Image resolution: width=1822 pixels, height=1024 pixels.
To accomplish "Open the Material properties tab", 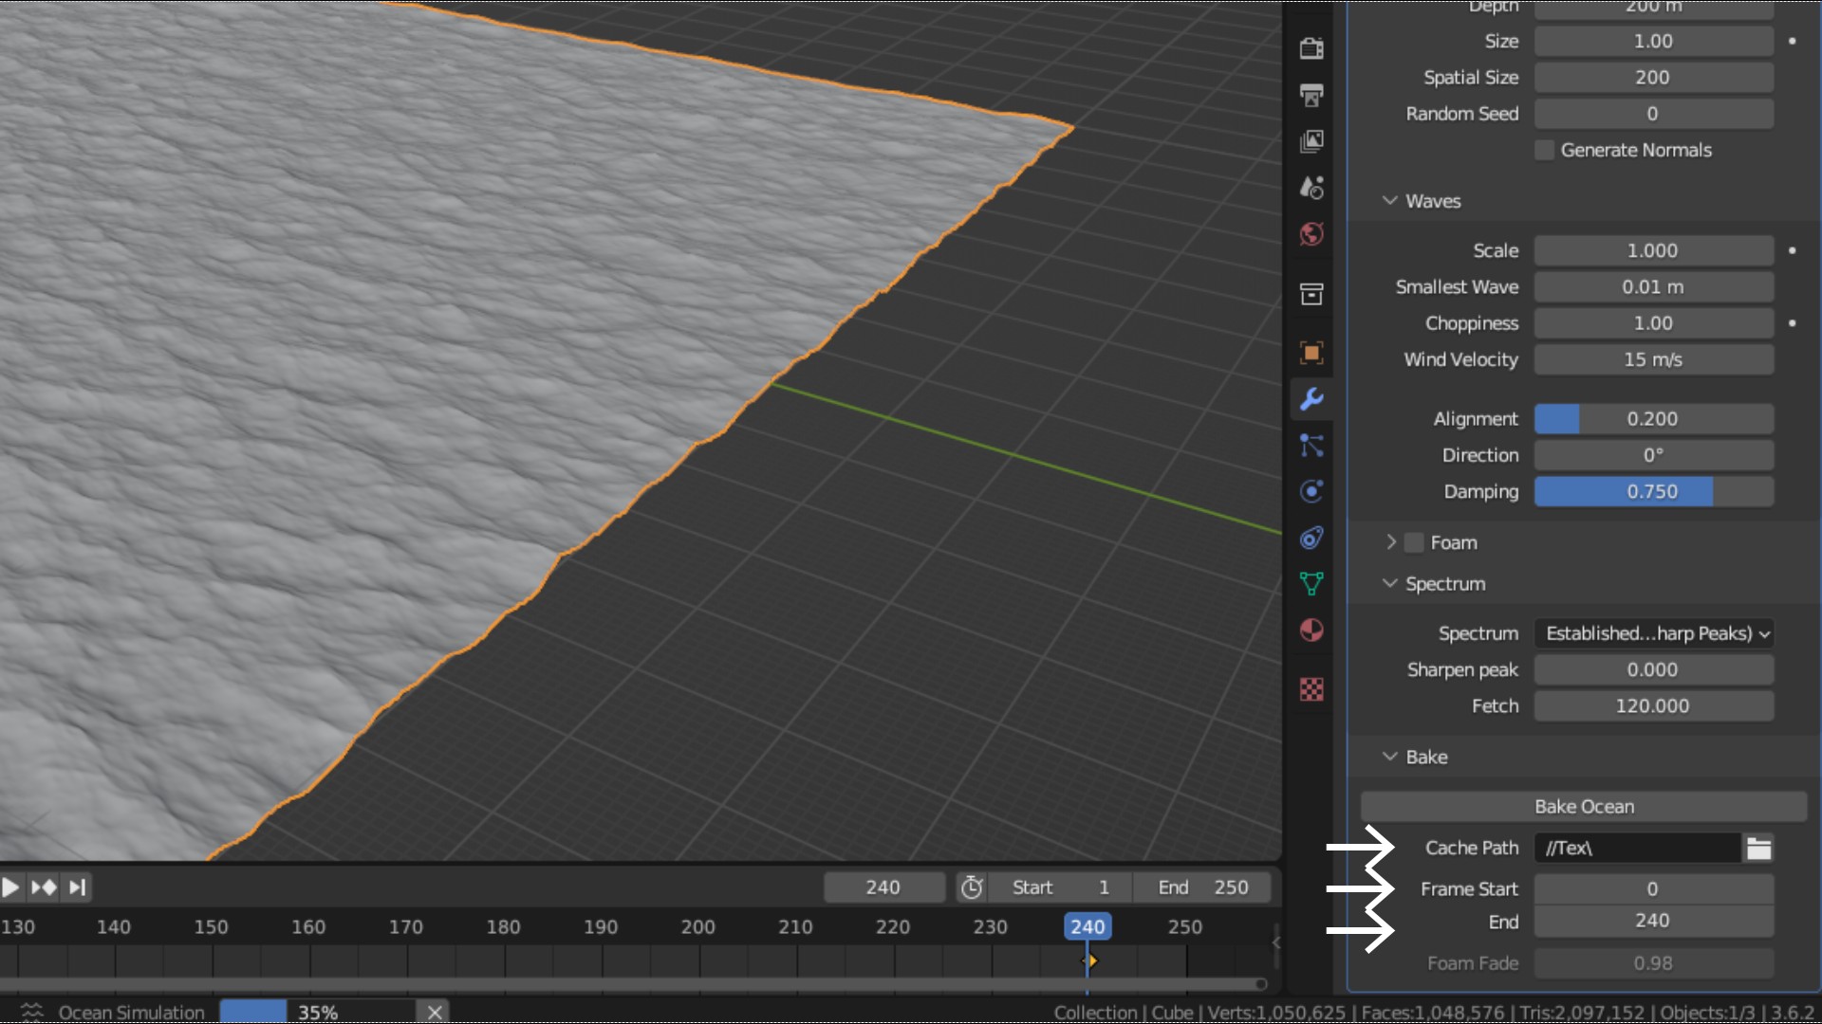I will tap(1311, 631).
